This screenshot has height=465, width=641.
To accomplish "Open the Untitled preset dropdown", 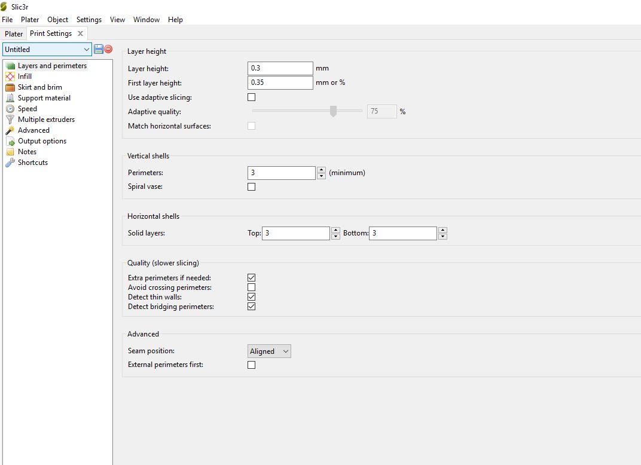I will (47, 50).
